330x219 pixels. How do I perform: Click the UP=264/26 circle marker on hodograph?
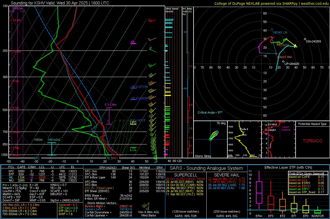(x=283, y=62)
